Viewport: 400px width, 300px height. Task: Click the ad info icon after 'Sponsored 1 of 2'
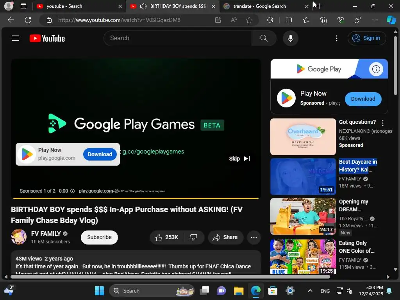point(72,191)
